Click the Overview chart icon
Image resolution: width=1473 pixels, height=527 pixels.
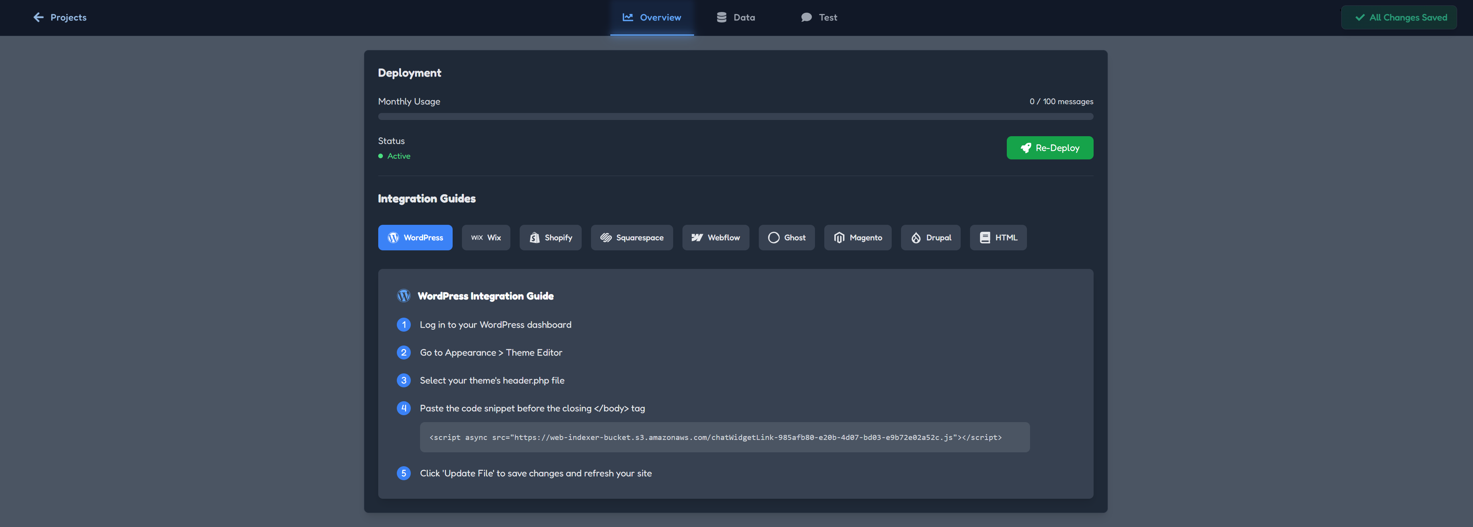tap(628, 17)
